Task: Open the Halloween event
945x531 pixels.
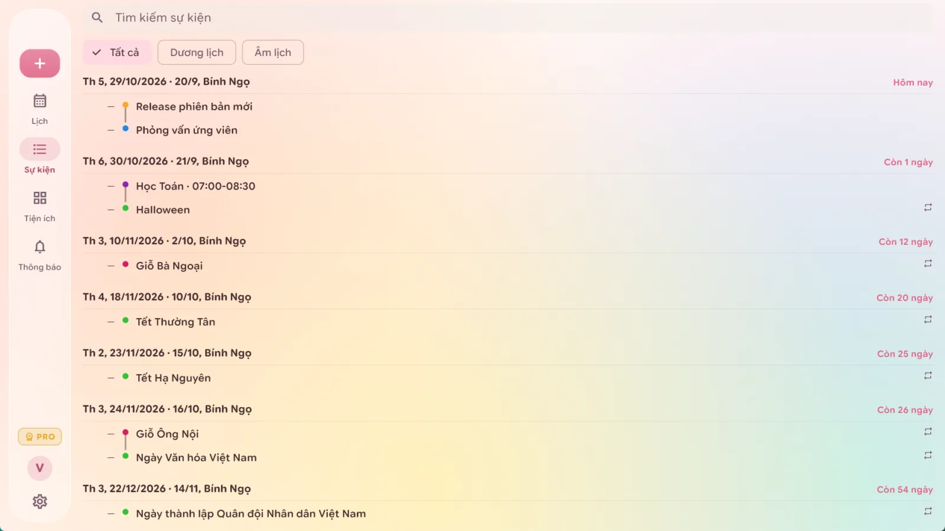Action: click(163, 210)
